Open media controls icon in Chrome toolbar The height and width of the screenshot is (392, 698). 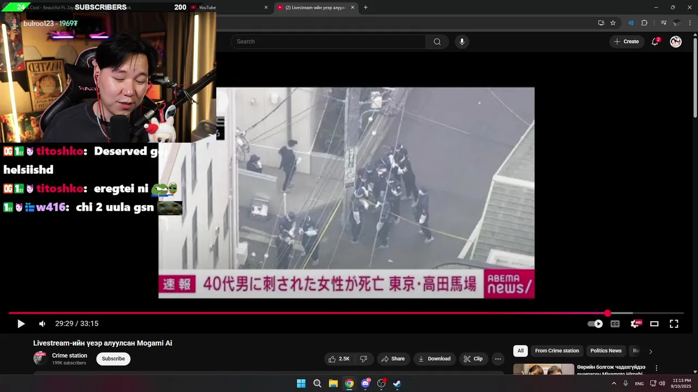(664, 23)
